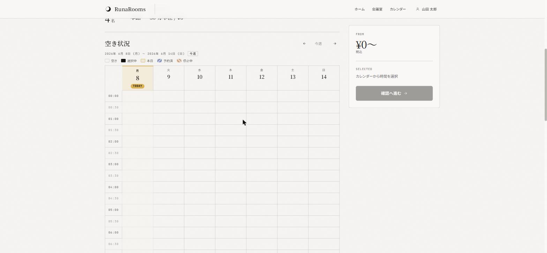
Task: Open the 会議室 menu item
Action: coord(377,9)
